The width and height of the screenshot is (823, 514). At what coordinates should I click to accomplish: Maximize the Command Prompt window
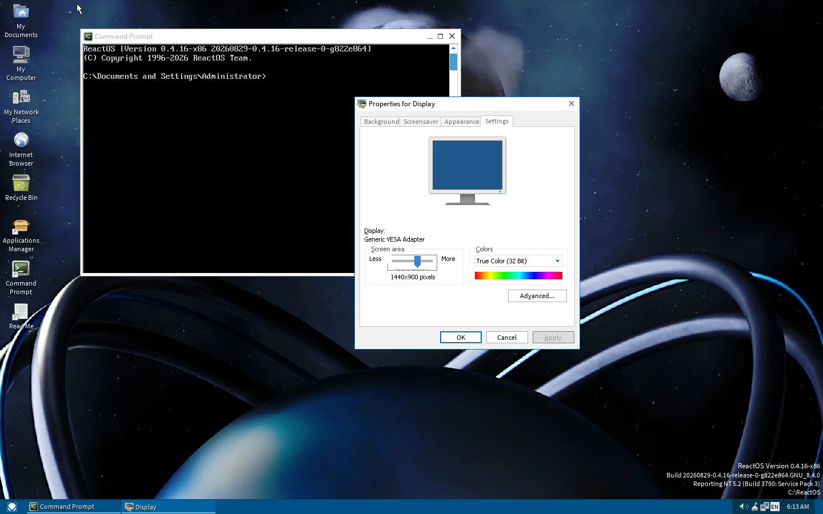click(x=441, y=37)
